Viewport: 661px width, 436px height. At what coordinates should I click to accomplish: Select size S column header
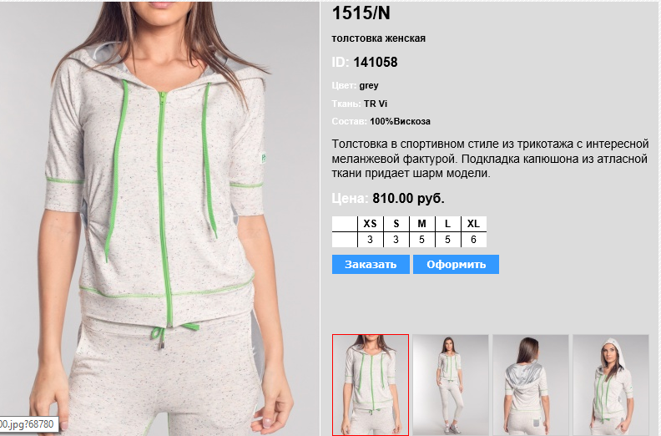[396, 224]
